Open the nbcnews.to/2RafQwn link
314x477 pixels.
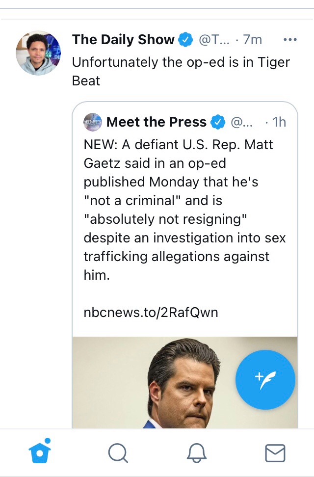pos(151,313)
